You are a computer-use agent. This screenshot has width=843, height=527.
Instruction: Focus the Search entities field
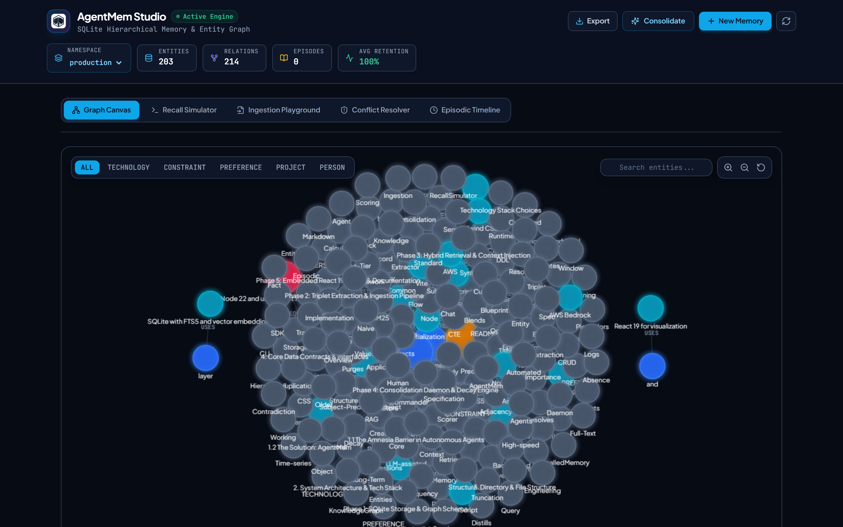coord(656,167)
